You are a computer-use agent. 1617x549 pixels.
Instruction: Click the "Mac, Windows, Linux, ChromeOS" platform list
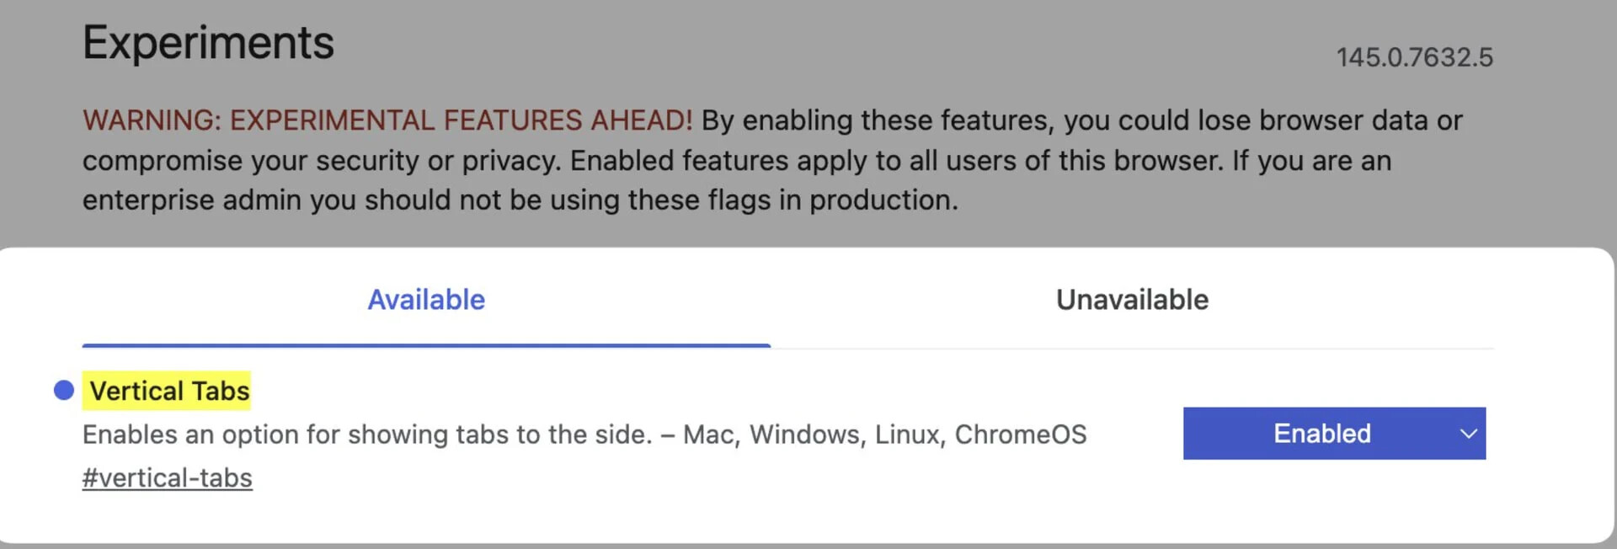coord(884,434)
